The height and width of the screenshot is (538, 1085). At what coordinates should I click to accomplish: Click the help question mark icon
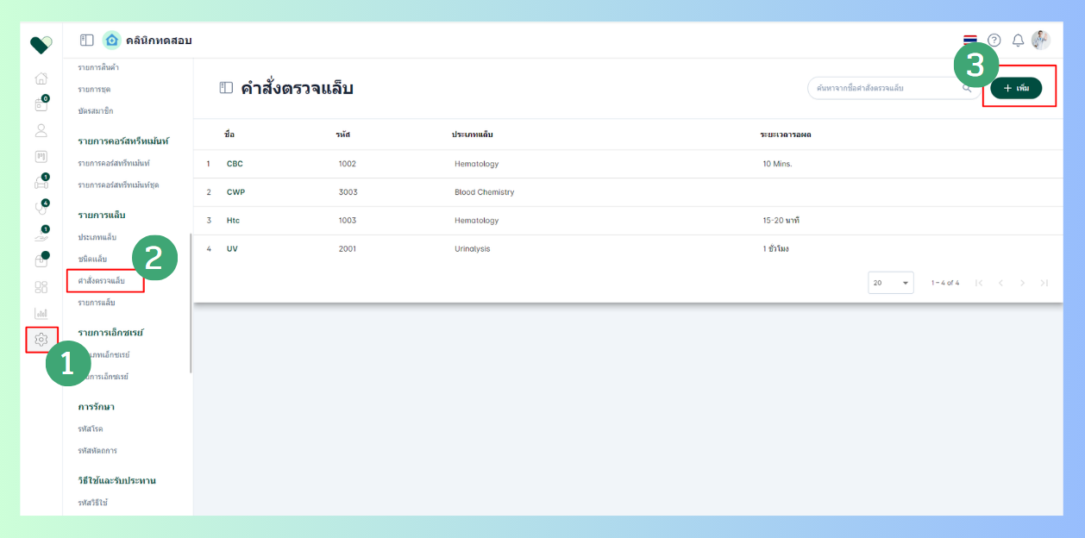pos(994,41)
